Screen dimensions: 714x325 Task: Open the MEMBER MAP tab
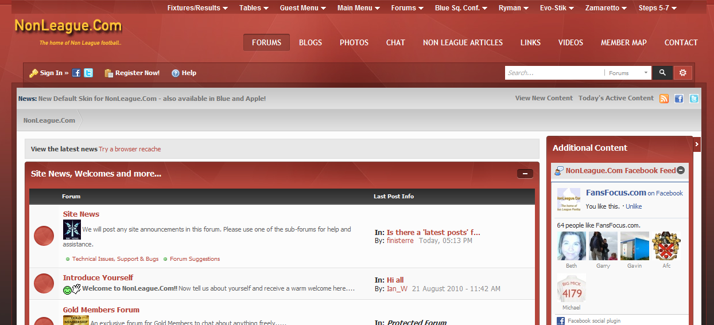(x=624, y=42)
